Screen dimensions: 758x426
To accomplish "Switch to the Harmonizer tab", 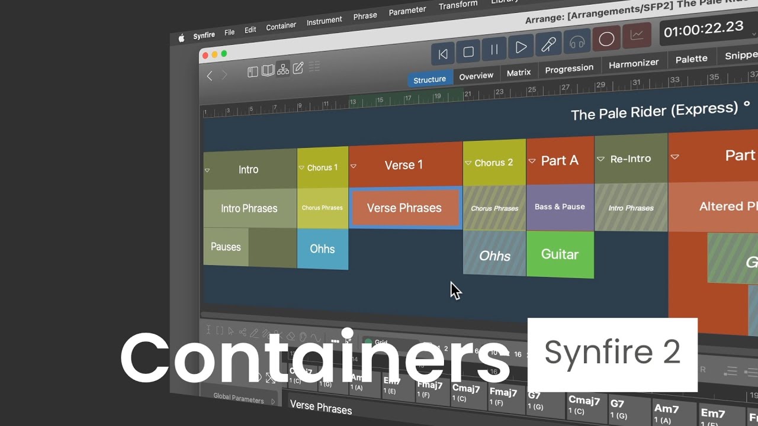I will (634, 63).
